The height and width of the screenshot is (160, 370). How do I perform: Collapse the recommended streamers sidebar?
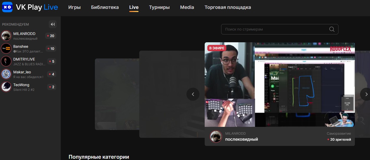pos(53,24)
